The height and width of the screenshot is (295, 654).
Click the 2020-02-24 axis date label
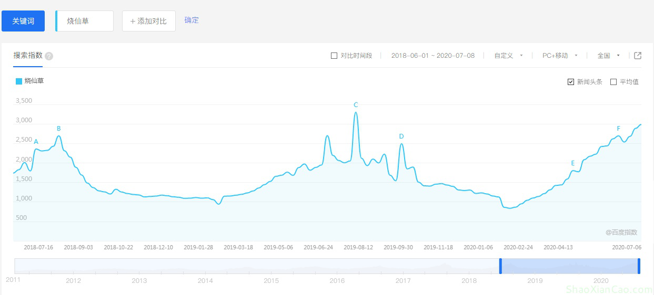[x=518, y=247]
